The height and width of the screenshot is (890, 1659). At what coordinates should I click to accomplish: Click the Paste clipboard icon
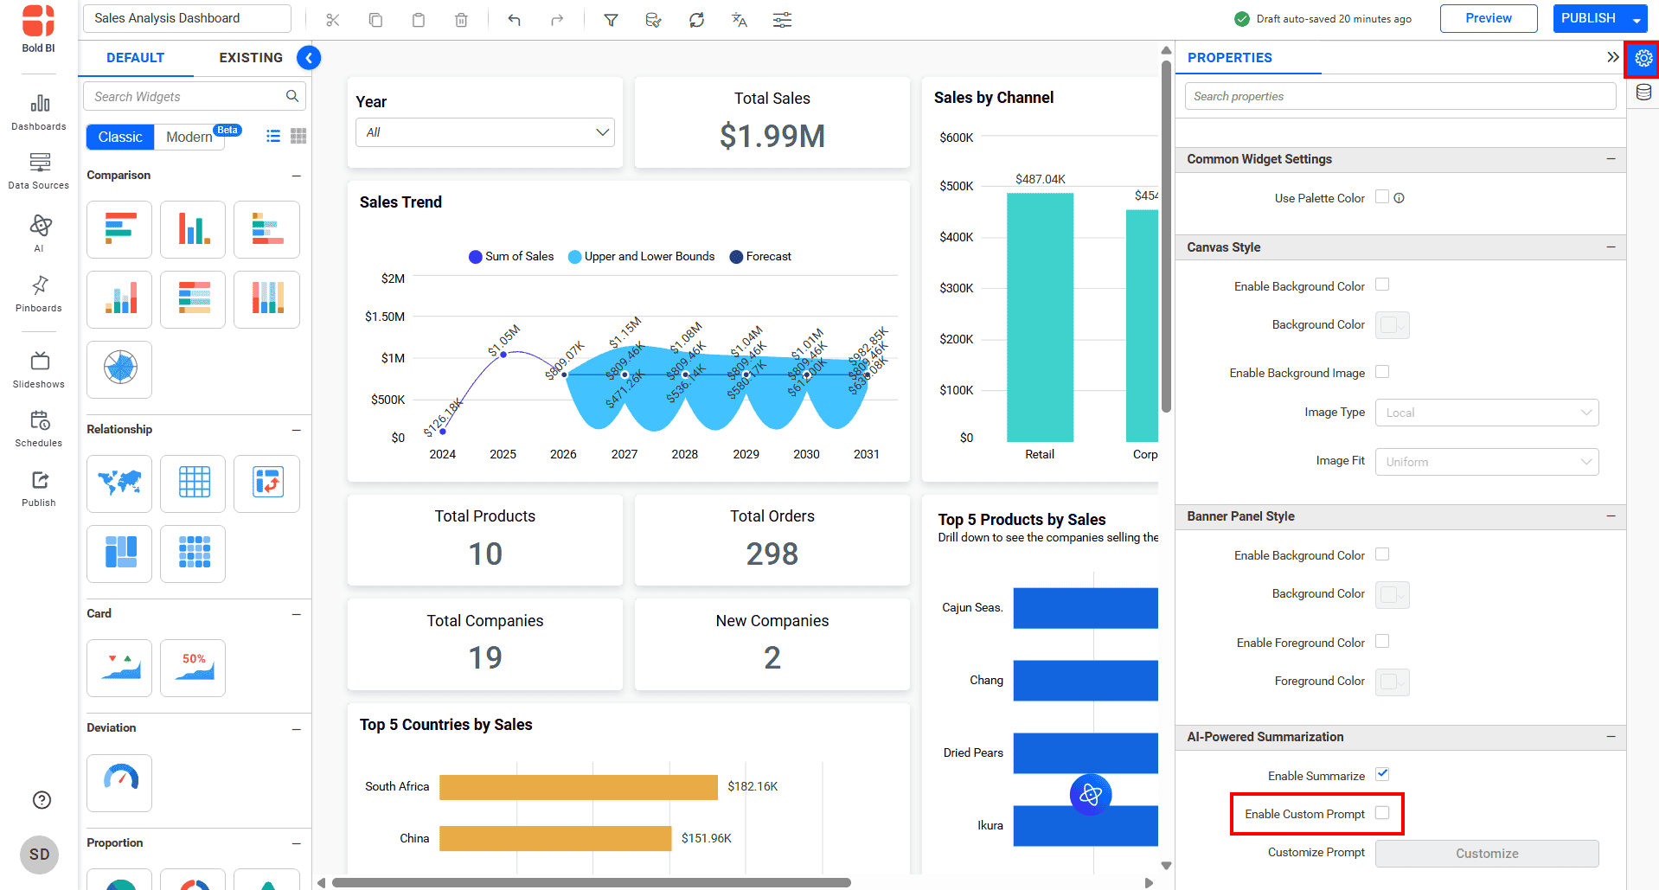click(x=419, y=20)
